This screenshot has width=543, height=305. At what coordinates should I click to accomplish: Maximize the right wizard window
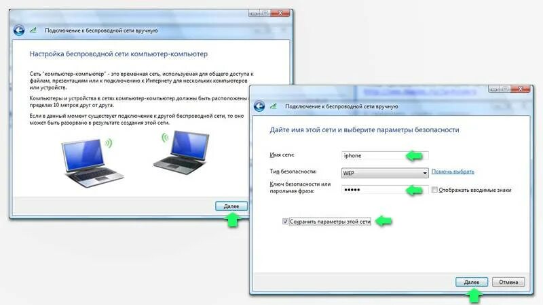click(505, 89)
